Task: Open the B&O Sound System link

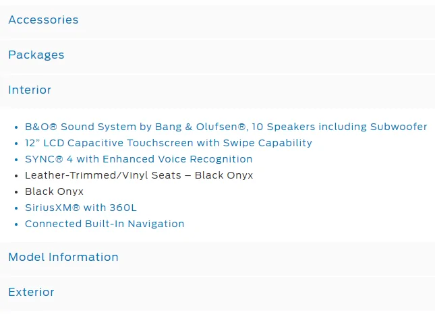Action: [226, 127]
